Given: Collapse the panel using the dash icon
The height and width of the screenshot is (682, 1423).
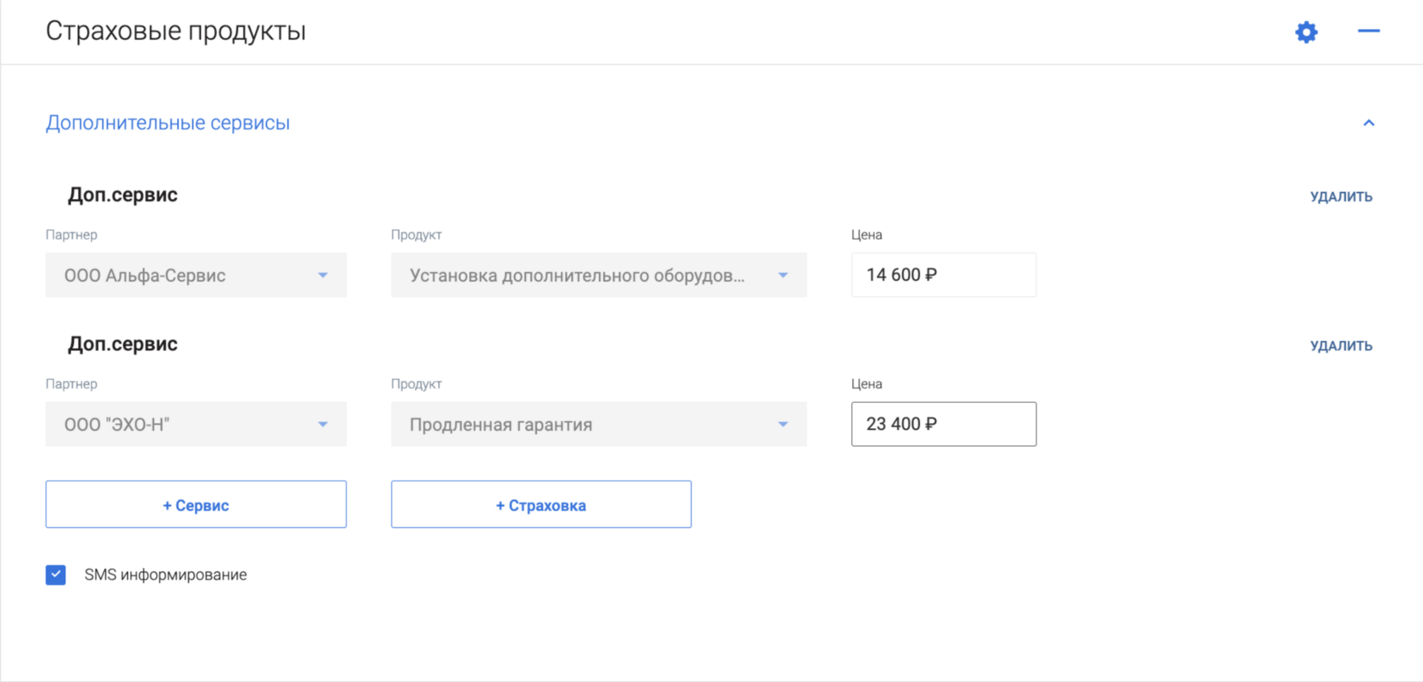Looking at the screenshot, I should click(1369, 31).
